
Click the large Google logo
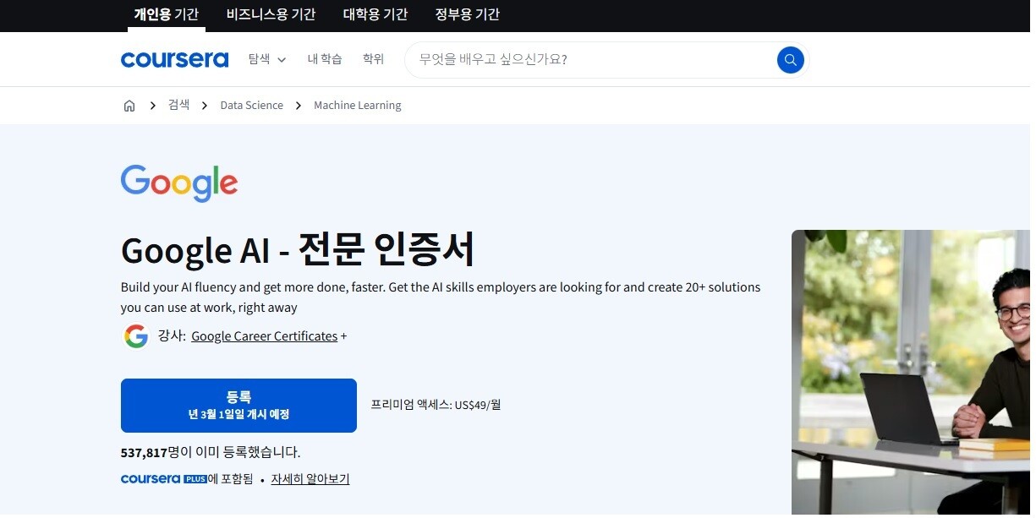[x=179, y=183]
